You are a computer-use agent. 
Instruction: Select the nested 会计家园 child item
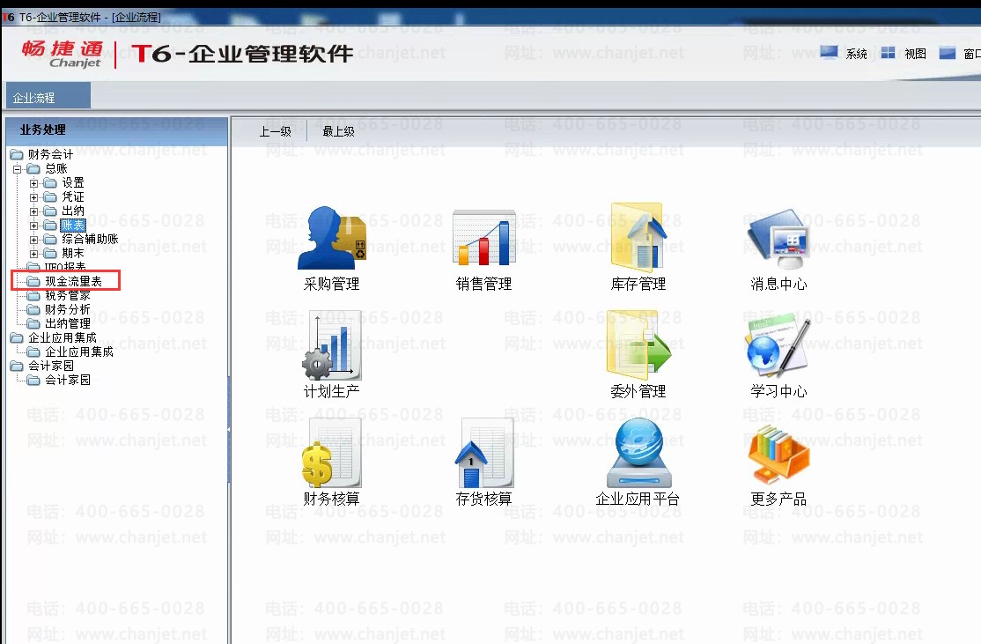click(68, 380)
